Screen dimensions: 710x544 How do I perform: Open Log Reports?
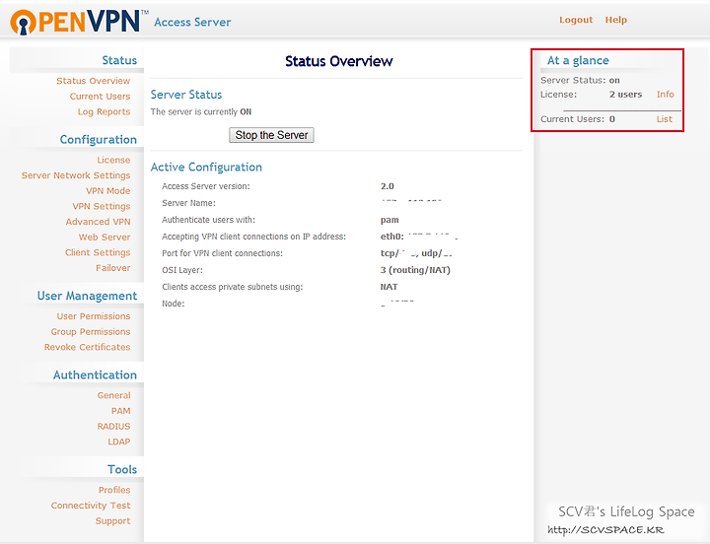pos(104,111)
